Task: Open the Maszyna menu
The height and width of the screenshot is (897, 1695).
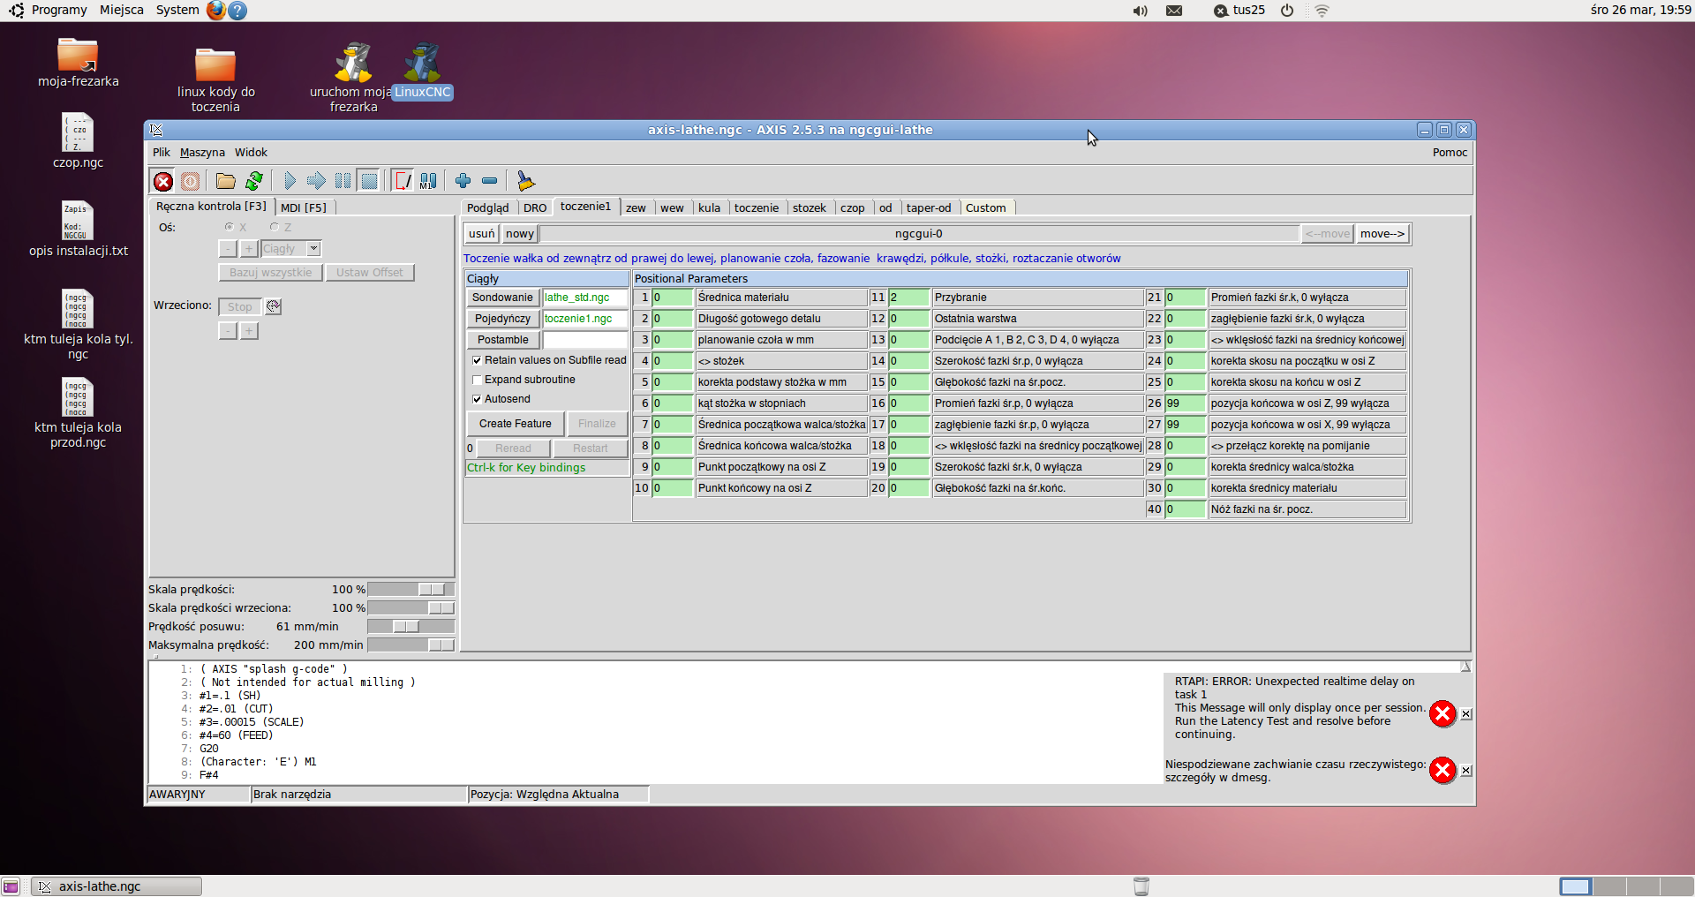Action: coord(202,153)
